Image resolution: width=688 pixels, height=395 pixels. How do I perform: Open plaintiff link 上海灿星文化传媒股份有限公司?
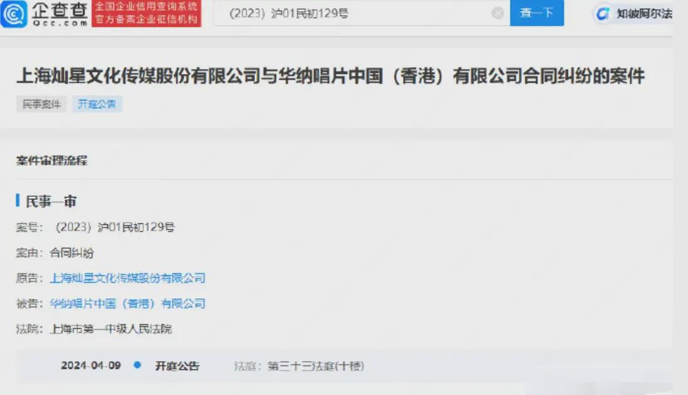pos(127,278)
